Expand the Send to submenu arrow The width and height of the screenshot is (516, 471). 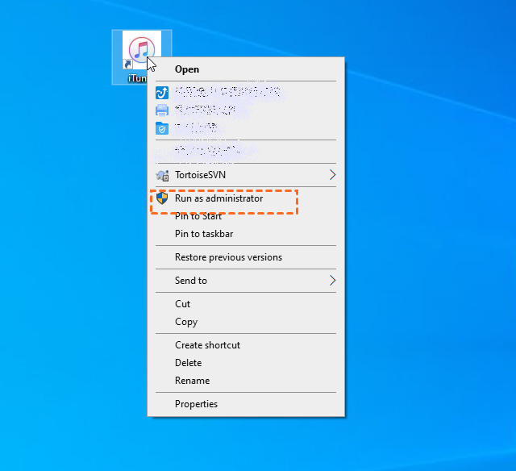[x=331, y=281]
